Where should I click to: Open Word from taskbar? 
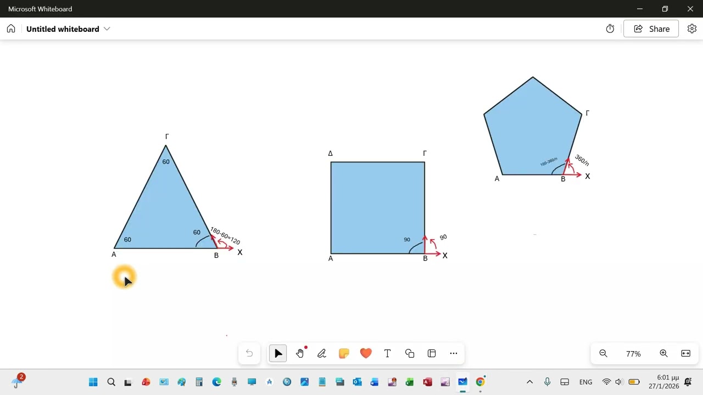tap(375, 382)
